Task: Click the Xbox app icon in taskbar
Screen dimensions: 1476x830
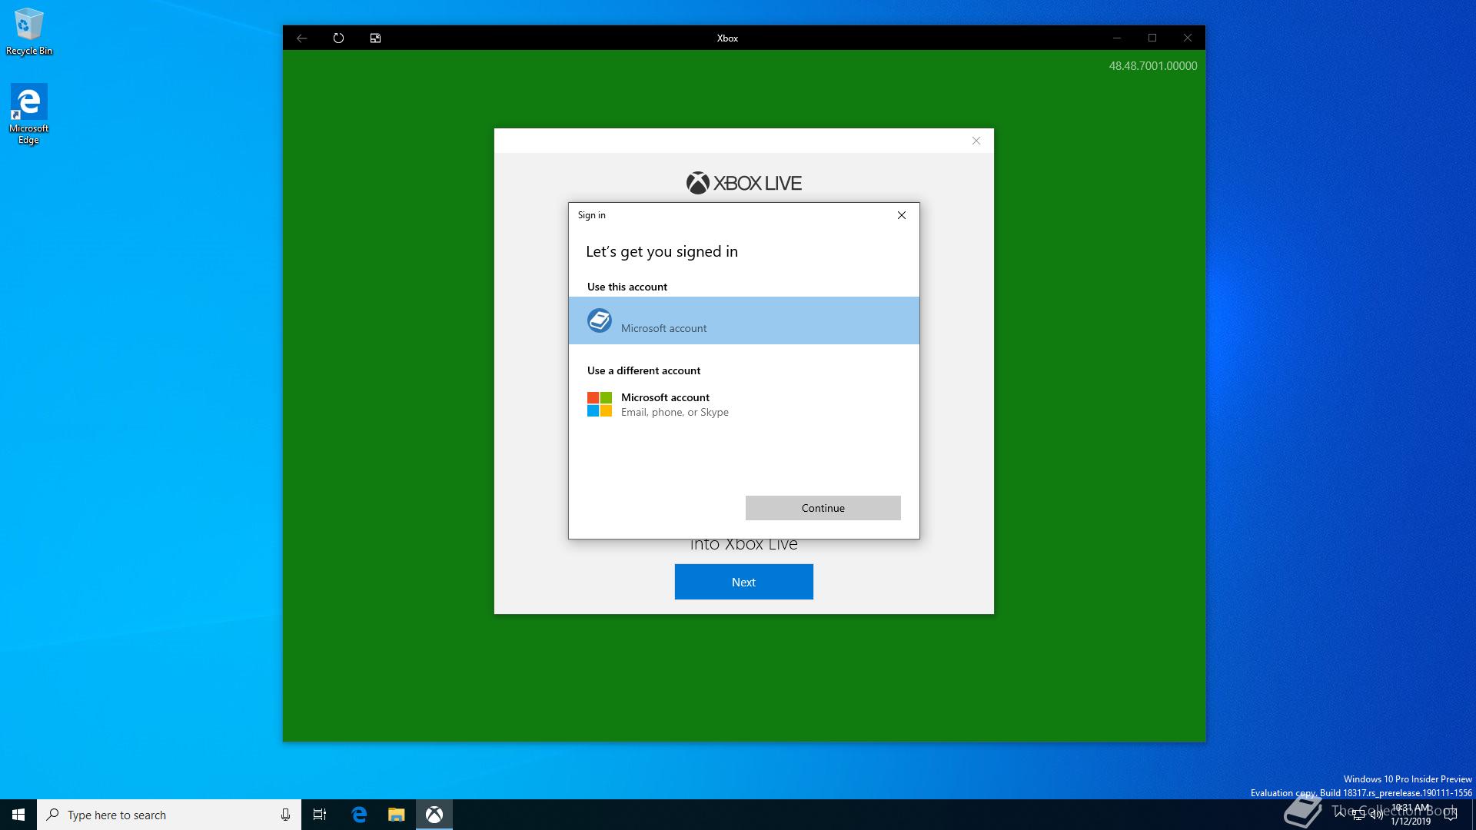Action: 434,815
